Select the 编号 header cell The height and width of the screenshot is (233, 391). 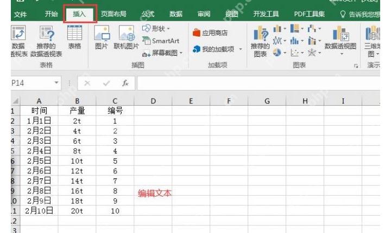pos(115,111)
